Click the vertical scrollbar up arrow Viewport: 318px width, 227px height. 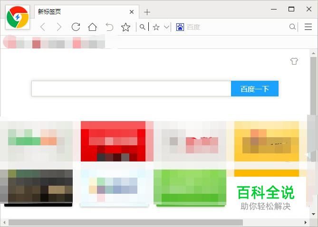pos(313,53)
